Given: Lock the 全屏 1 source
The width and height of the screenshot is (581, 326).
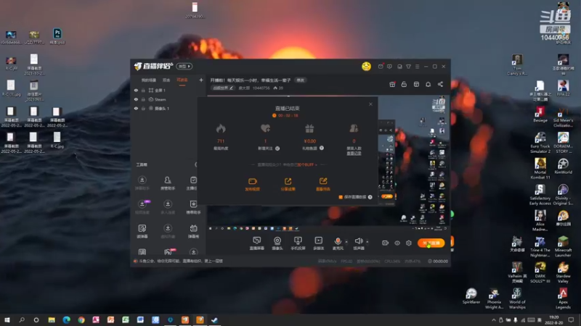Looking at the screenshot, I should [x=143, y=90].
